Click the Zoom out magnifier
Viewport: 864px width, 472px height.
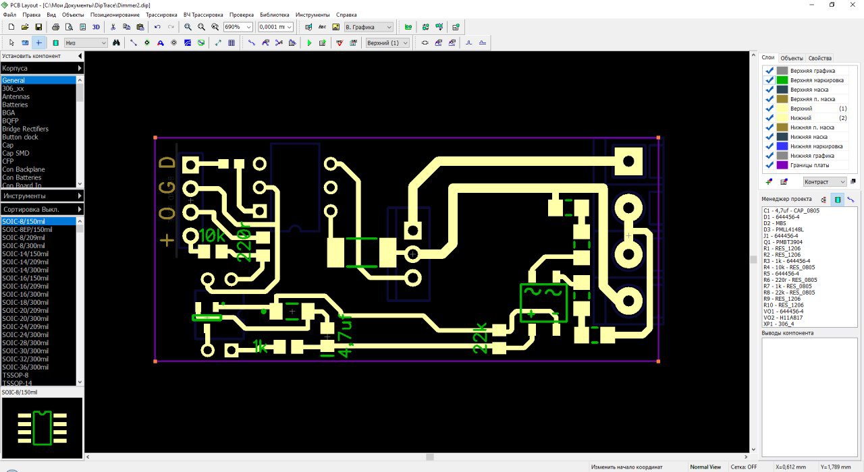coord(201,27)
